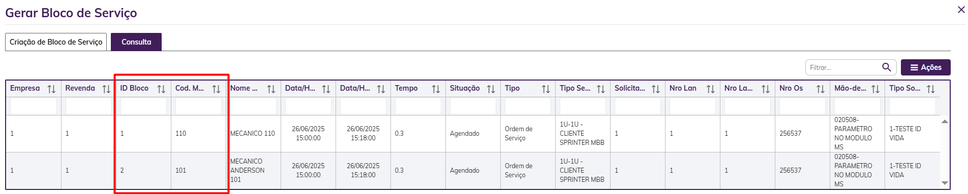
Task: Click the ID Bloco column filter field
Action: 143,106
